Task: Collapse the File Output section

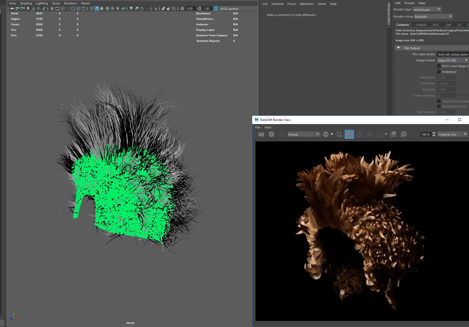Action: click(x=398, y=48)
